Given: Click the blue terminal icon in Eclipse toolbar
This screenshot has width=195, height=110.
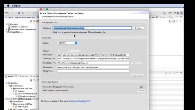Looking at the screenshot, I should (x=19, y=13).
